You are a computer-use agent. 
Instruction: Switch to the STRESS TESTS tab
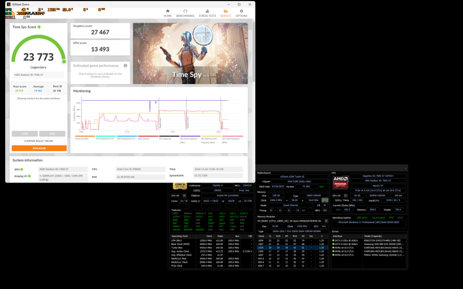[207, 13]
